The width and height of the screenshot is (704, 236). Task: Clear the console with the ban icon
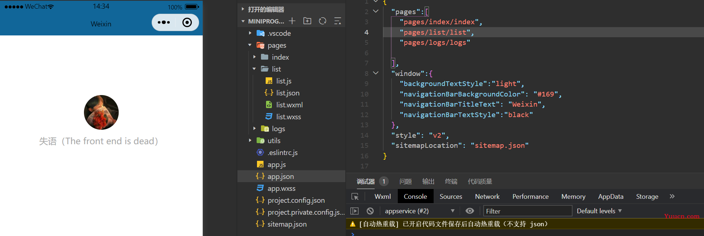tap(370, 211)
